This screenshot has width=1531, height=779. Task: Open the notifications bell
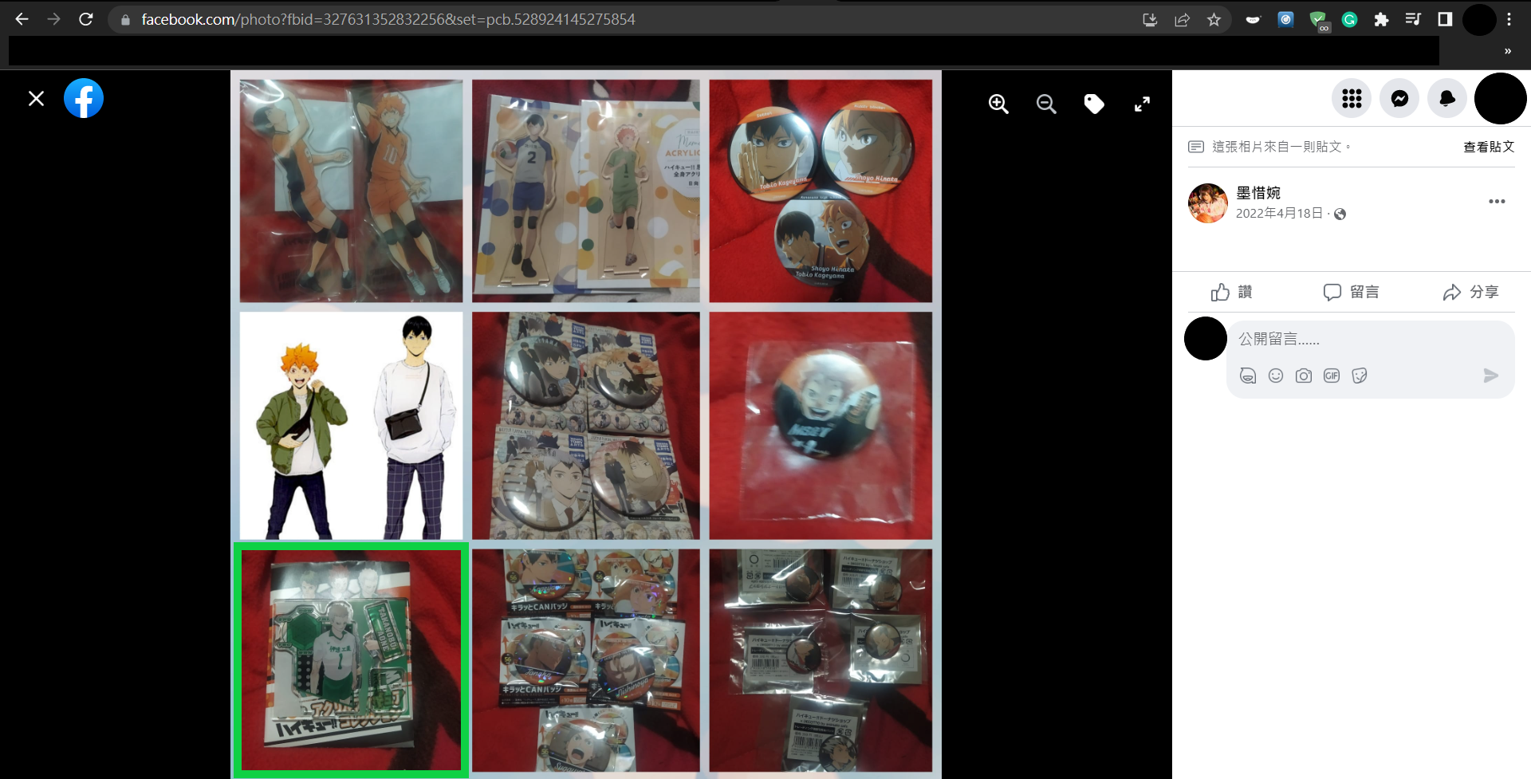pyautogui.click(x=1447, y=99)
